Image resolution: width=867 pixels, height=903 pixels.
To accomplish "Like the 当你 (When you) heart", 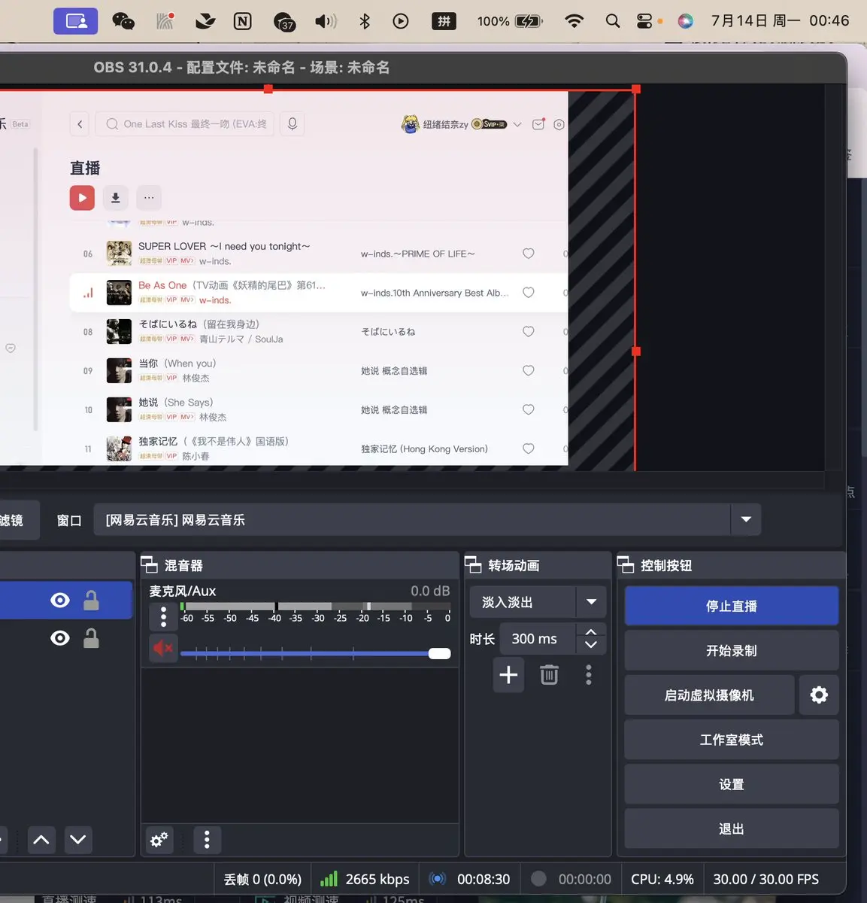I will tap(529, 371).
